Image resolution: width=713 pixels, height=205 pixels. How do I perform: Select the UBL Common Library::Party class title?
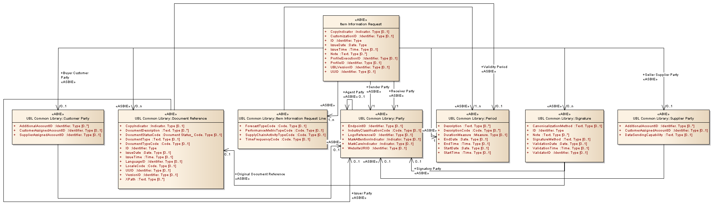point(381,119)
